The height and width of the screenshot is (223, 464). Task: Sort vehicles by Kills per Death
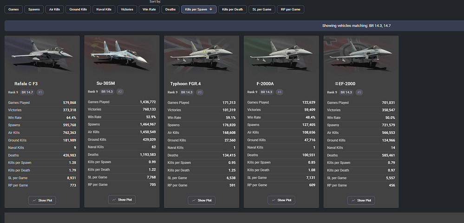[x=233, y=9]
